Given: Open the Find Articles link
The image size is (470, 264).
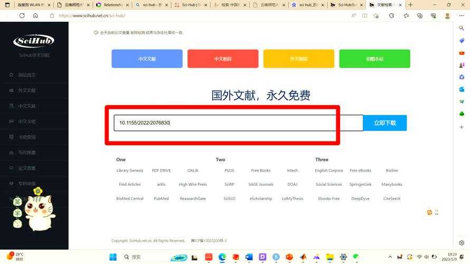Looking at the screenshot, I should (130, 184).
